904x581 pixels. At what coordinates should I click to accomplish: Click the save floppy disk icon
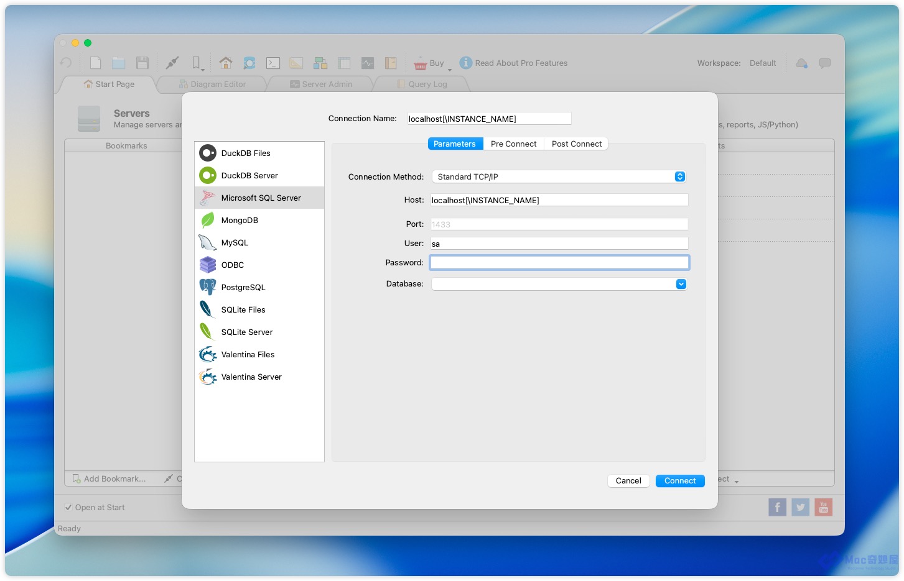point(142,63)
